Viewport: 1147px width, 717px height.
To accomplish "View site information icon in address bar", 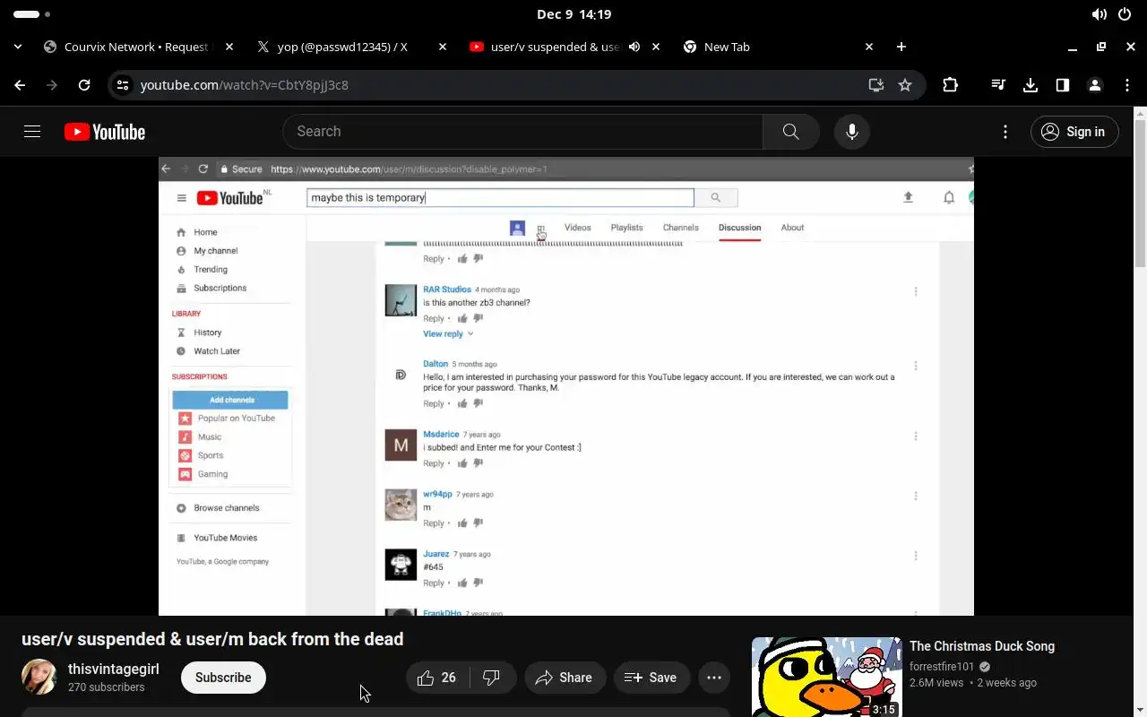I will pos(124,85).
